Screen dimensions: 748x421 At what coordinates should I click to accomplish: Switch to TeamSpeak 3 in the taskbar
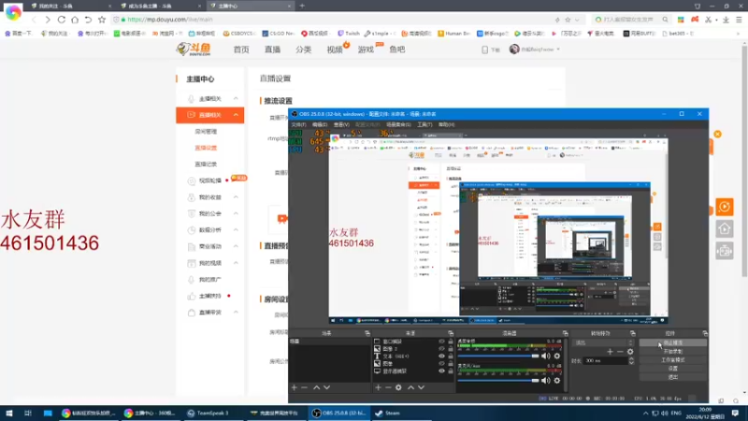208,413
